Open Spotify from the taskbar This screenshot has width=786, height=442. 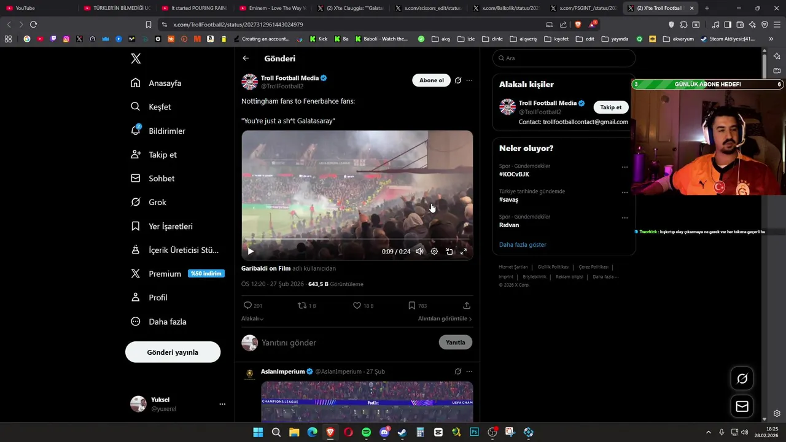pos(366,432)
